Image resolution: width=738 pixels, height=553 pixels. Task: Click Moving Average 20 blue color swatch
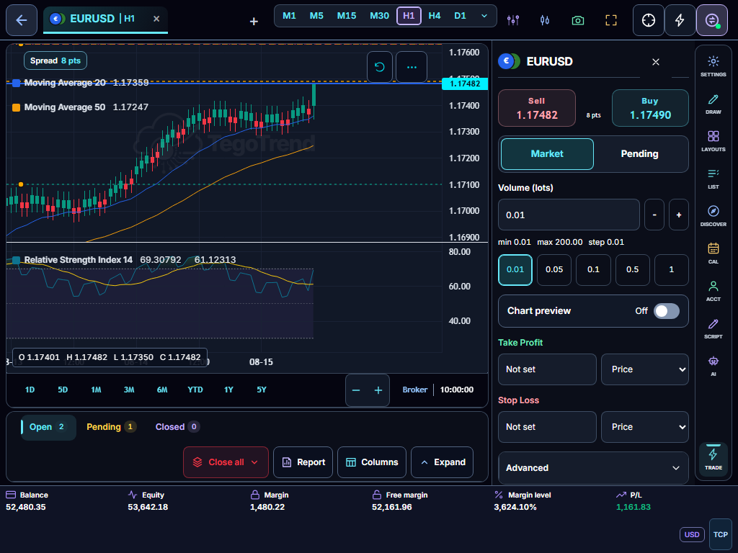coord(16,84)
